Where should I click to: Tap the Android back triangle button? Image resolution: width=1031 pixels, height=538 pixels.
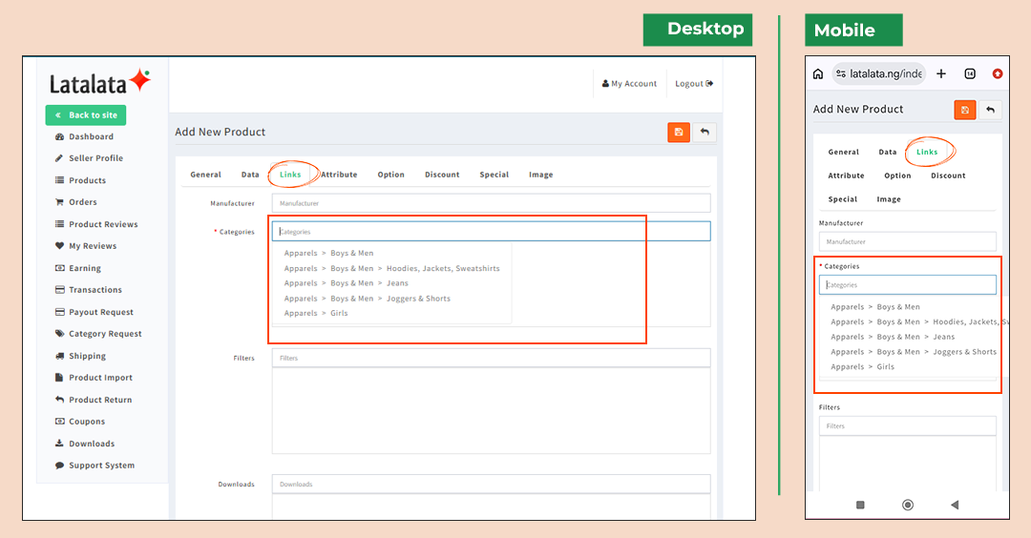(x=955, y=505)
